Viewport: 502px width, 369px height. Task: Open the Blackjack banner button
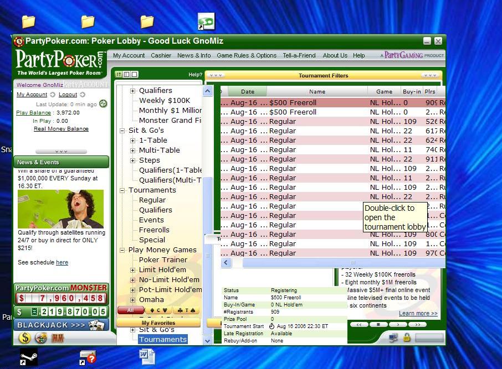pyautogui.click(x=61, y=325)
